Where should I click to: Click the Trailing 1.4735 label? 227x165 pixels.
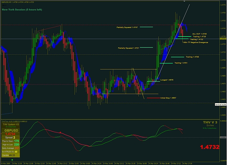(199, 37)
